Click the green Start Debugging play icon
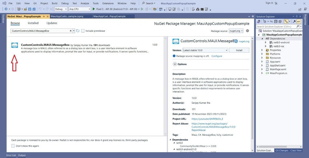 [93, 9]
